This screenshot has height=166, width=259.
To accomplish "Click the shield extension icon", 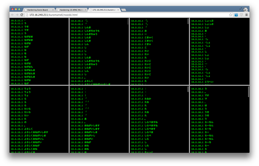I will [242, 15].
